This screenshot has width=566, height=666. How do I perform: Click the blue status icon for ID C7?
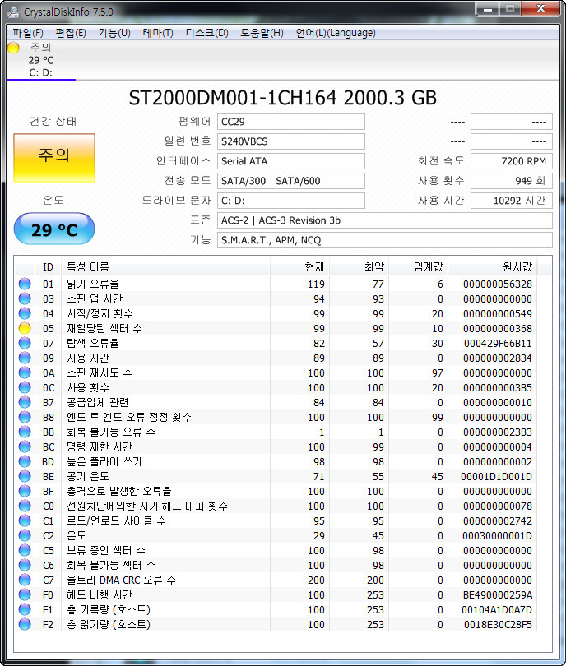pyautogui.click(x=25, y=580)
